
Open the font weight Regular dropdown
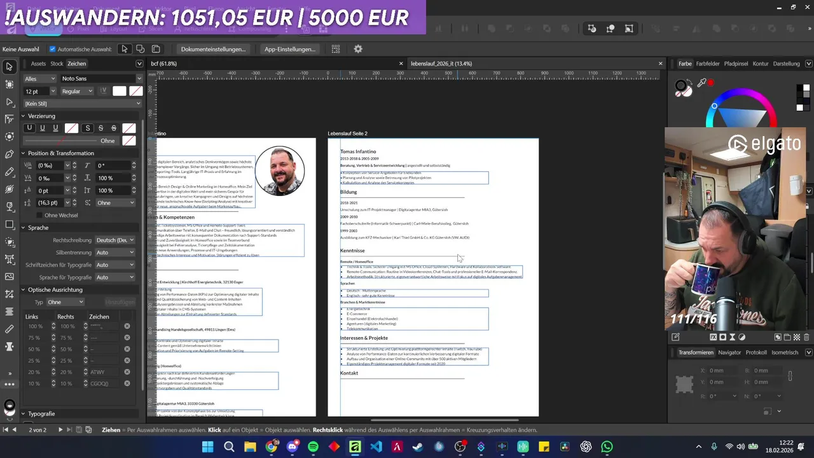tap(77, 91)
